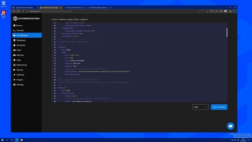This screenshot has height=142, width=252.
Task: Click the WitherHosting logo
Action: [x=26, y=19]
